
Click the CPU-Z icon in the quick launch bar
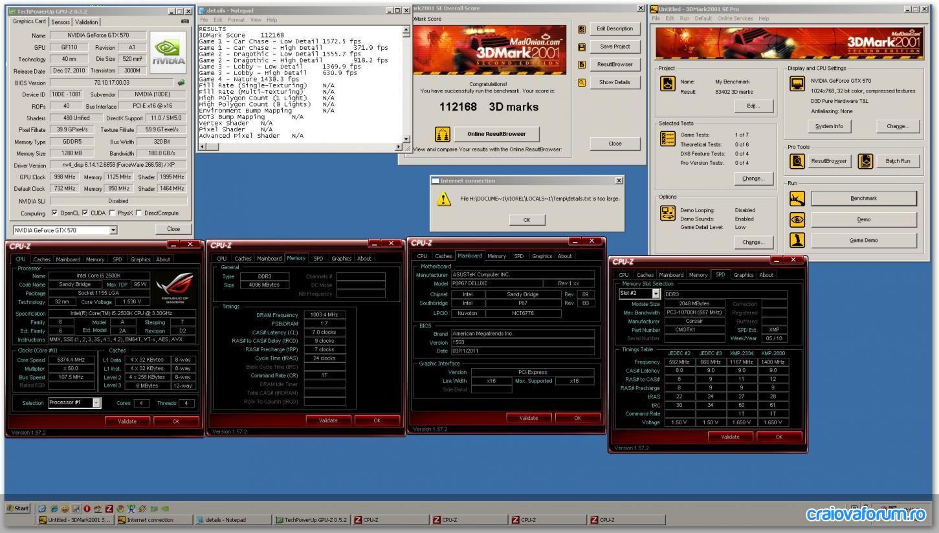pos(109,508)
